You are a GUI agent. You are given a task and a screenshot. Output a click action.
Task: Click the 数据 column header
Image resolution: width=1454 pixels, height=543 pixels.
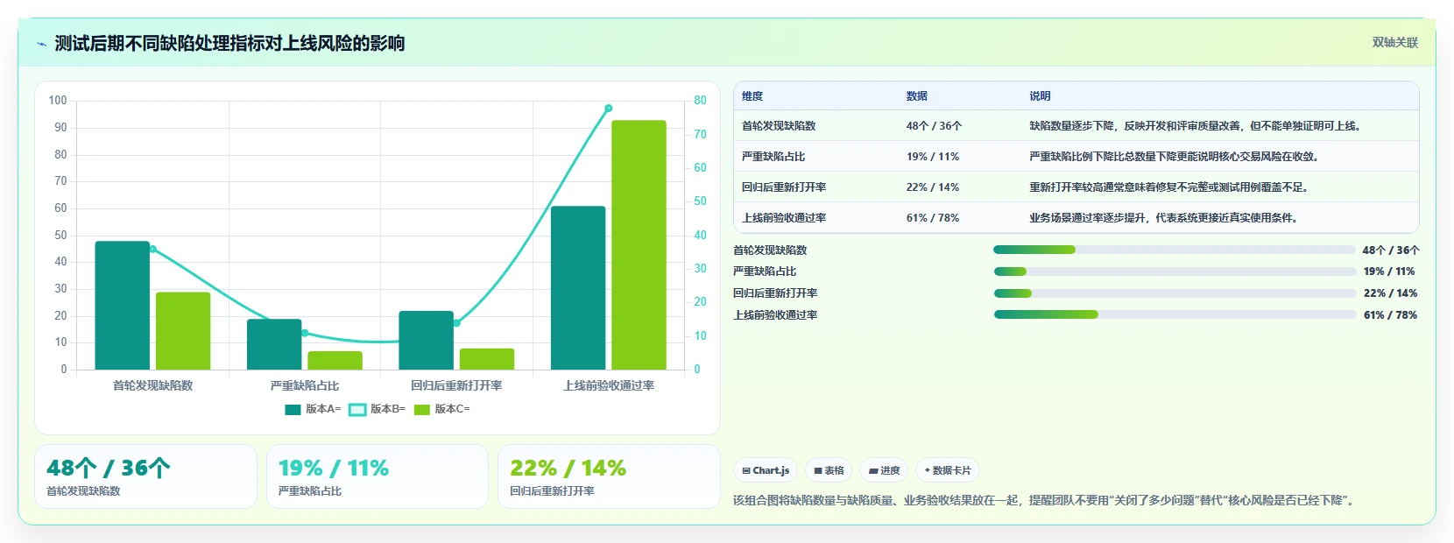[917, 96]
